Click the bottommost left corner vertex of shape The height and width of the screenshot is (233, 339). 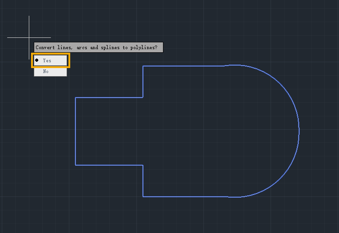[x=143, y=196]
